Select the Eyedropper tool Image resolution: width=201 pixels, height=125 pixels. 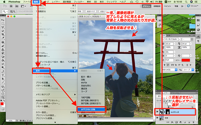point(3,38)
